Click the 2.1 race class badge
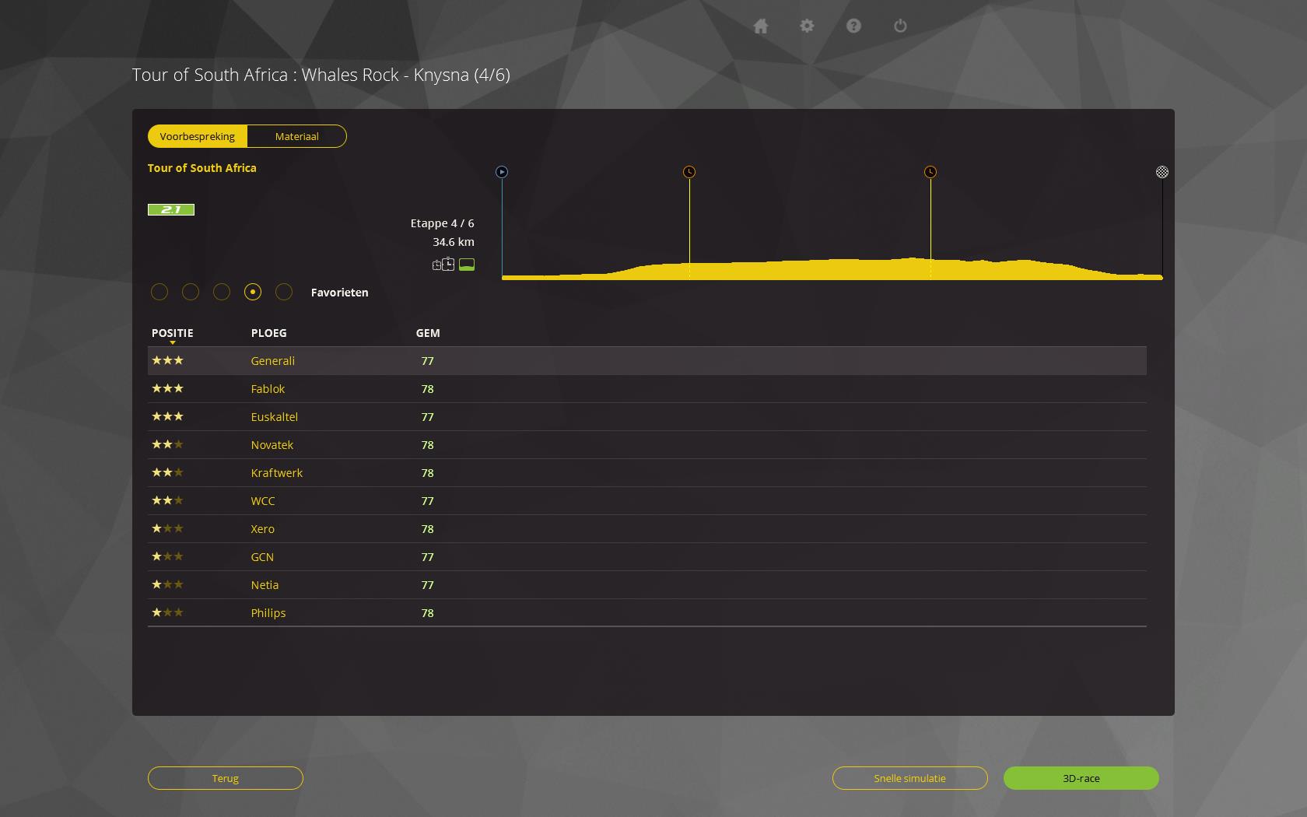The image size is (1307, 817). (x=171, y=209)
